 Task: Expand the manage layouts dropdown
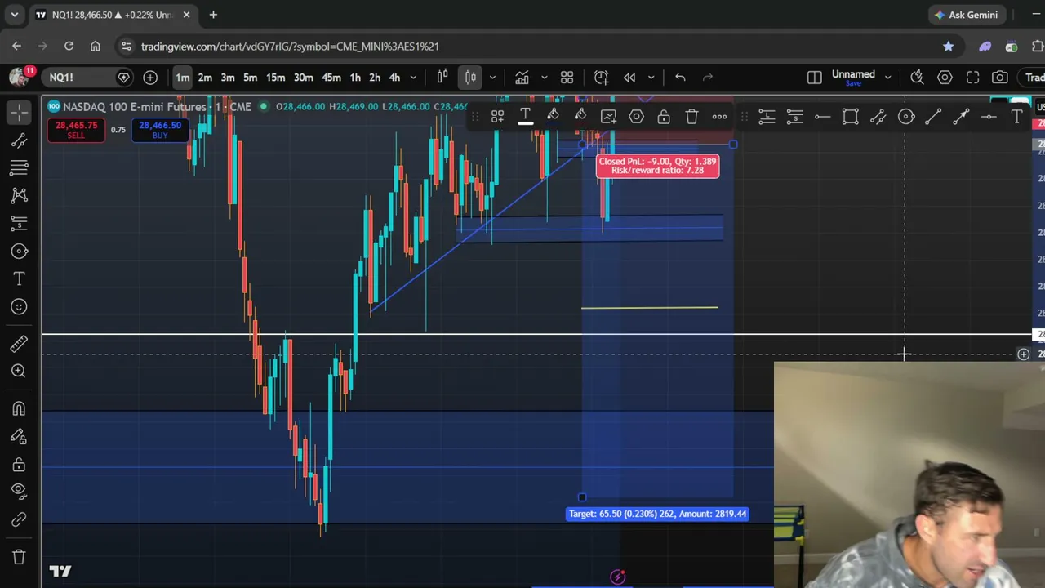pos(887,78)
